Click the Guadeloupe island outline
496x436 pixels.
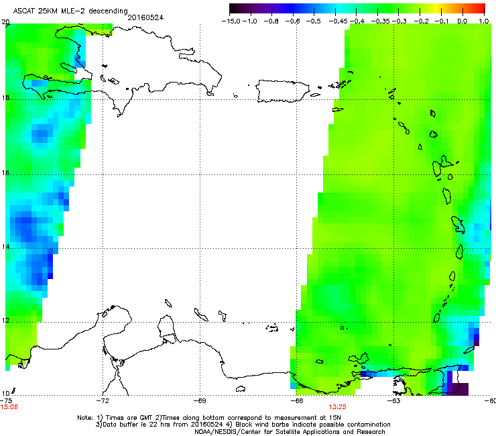pos(444,166)
